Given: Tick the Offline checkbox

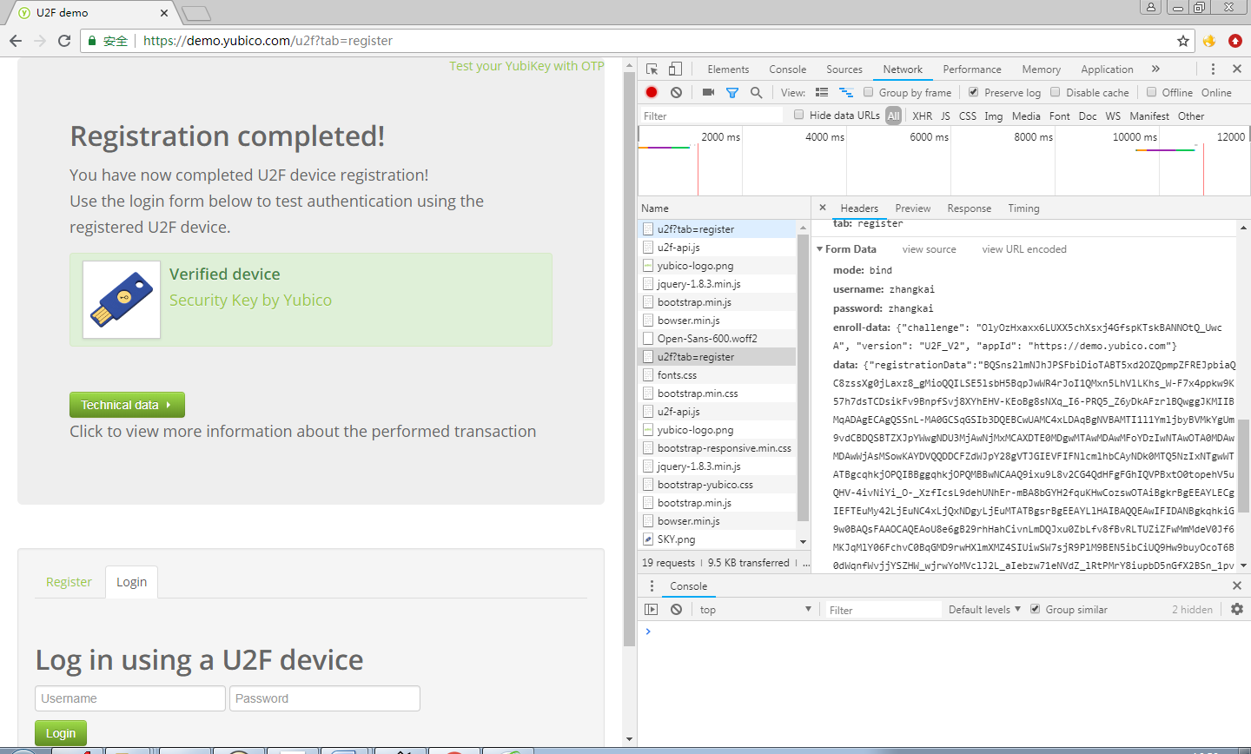Looking at the screenshot, I should [x=1152, y=92].
